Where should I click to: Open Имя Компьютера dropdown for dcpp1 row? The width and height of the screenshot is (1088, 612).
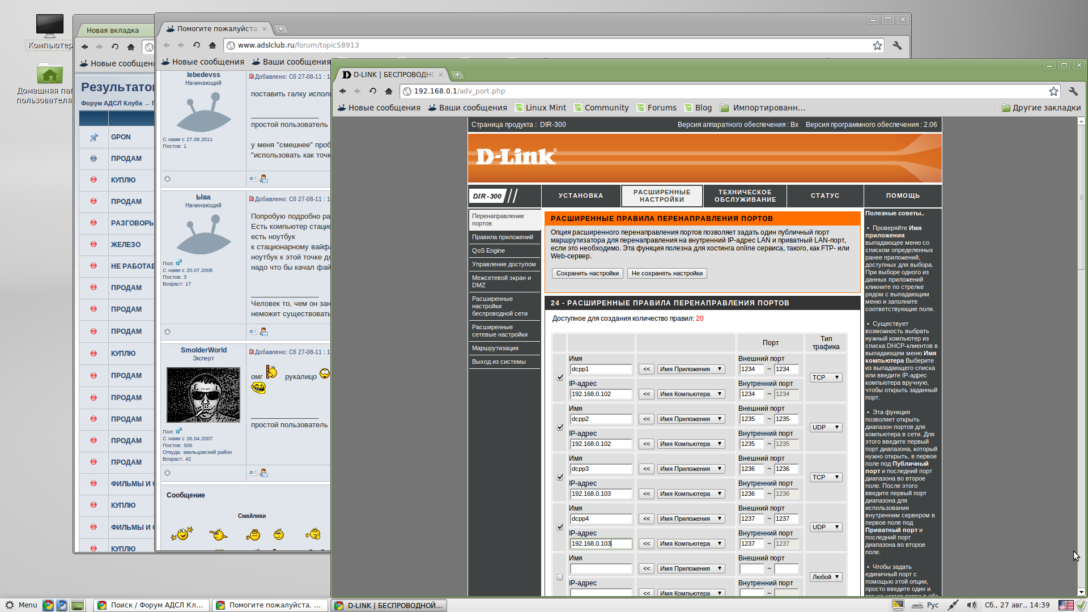691,394
